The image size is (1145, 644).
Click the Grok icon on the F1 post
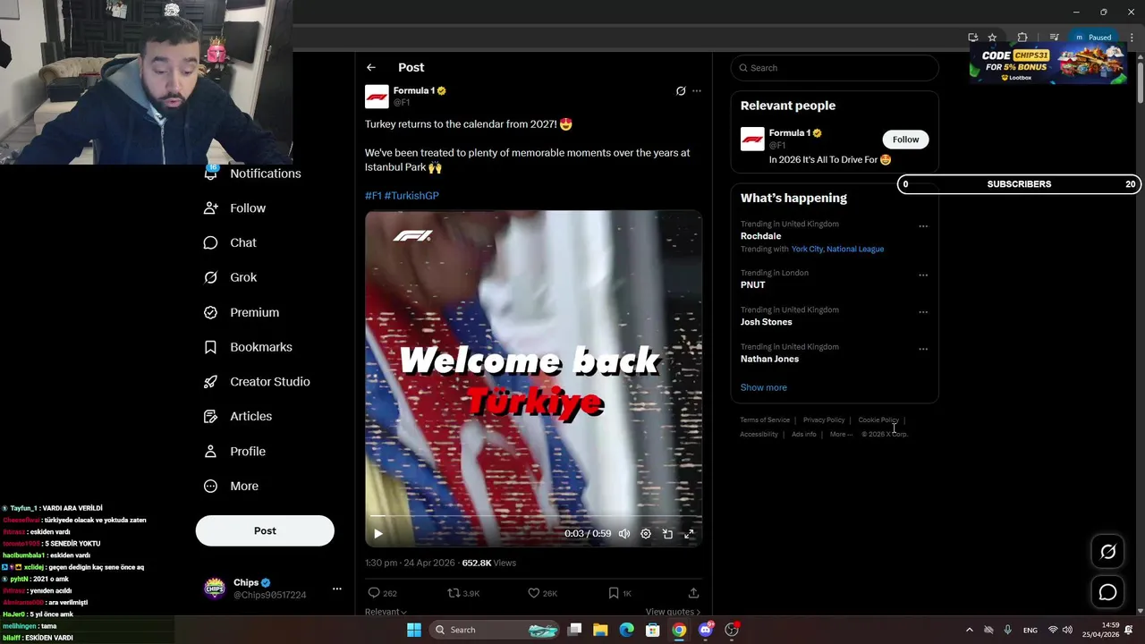(x=681, y=91)
